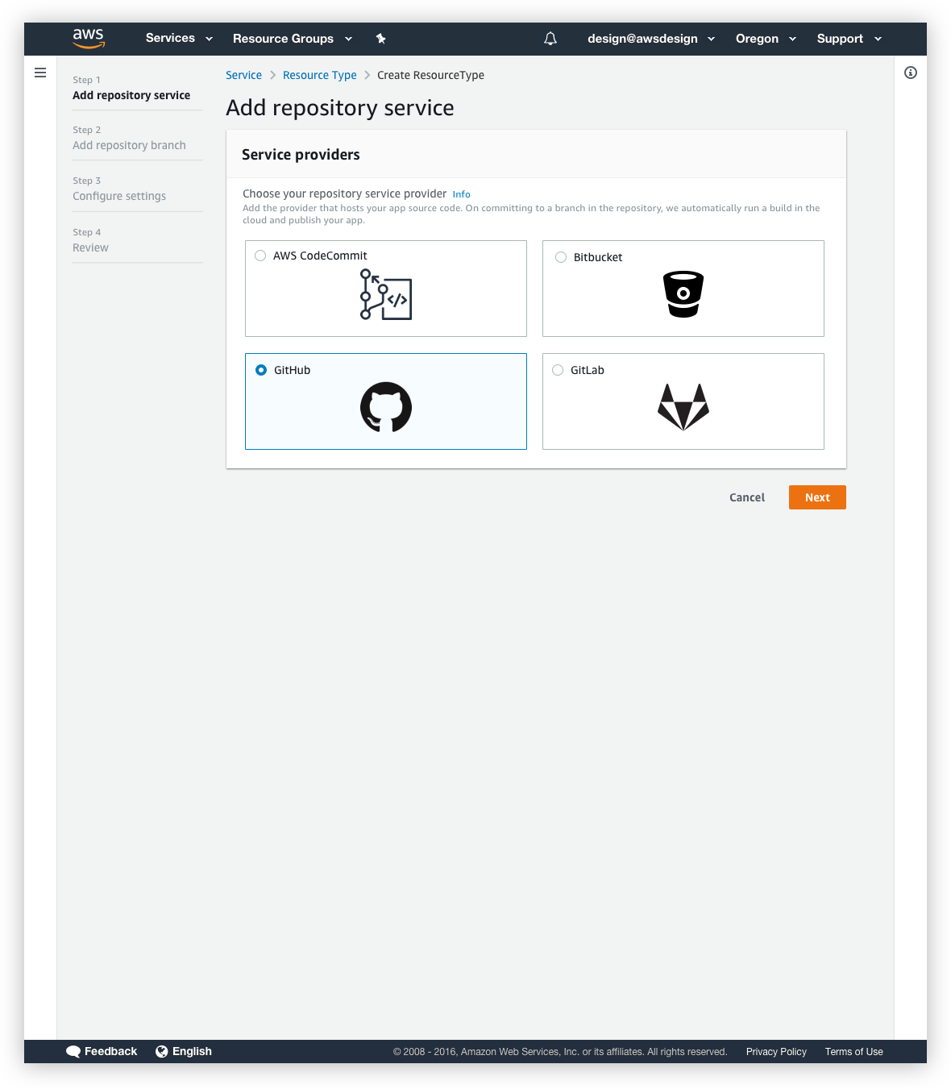Open the Resource Groups menu
This screenshot has height=1089, width=951.
(x=283, y=39)
